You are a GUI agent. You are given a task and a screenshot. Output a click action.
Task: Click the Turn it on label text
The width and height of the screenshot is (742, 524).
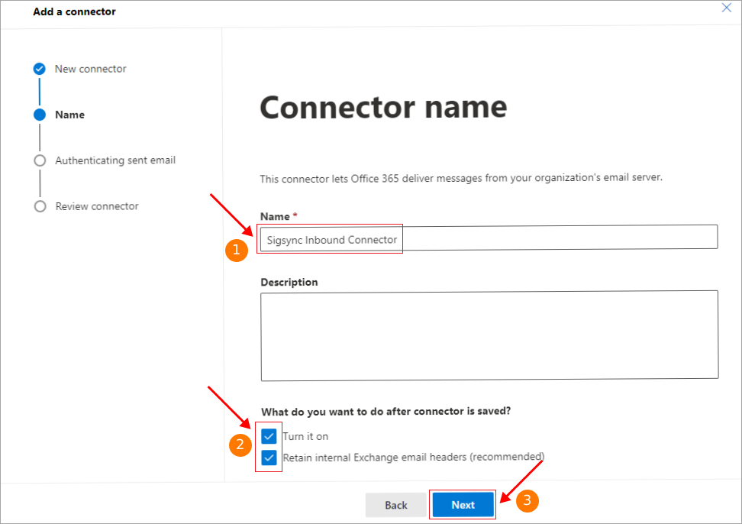pos(305,436)
